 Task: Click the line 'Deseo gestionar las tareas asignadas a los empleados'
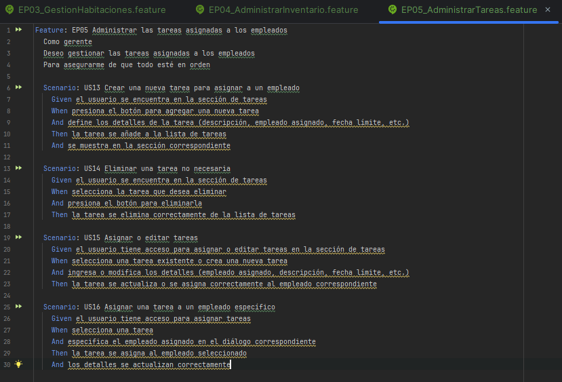(149, 54)
